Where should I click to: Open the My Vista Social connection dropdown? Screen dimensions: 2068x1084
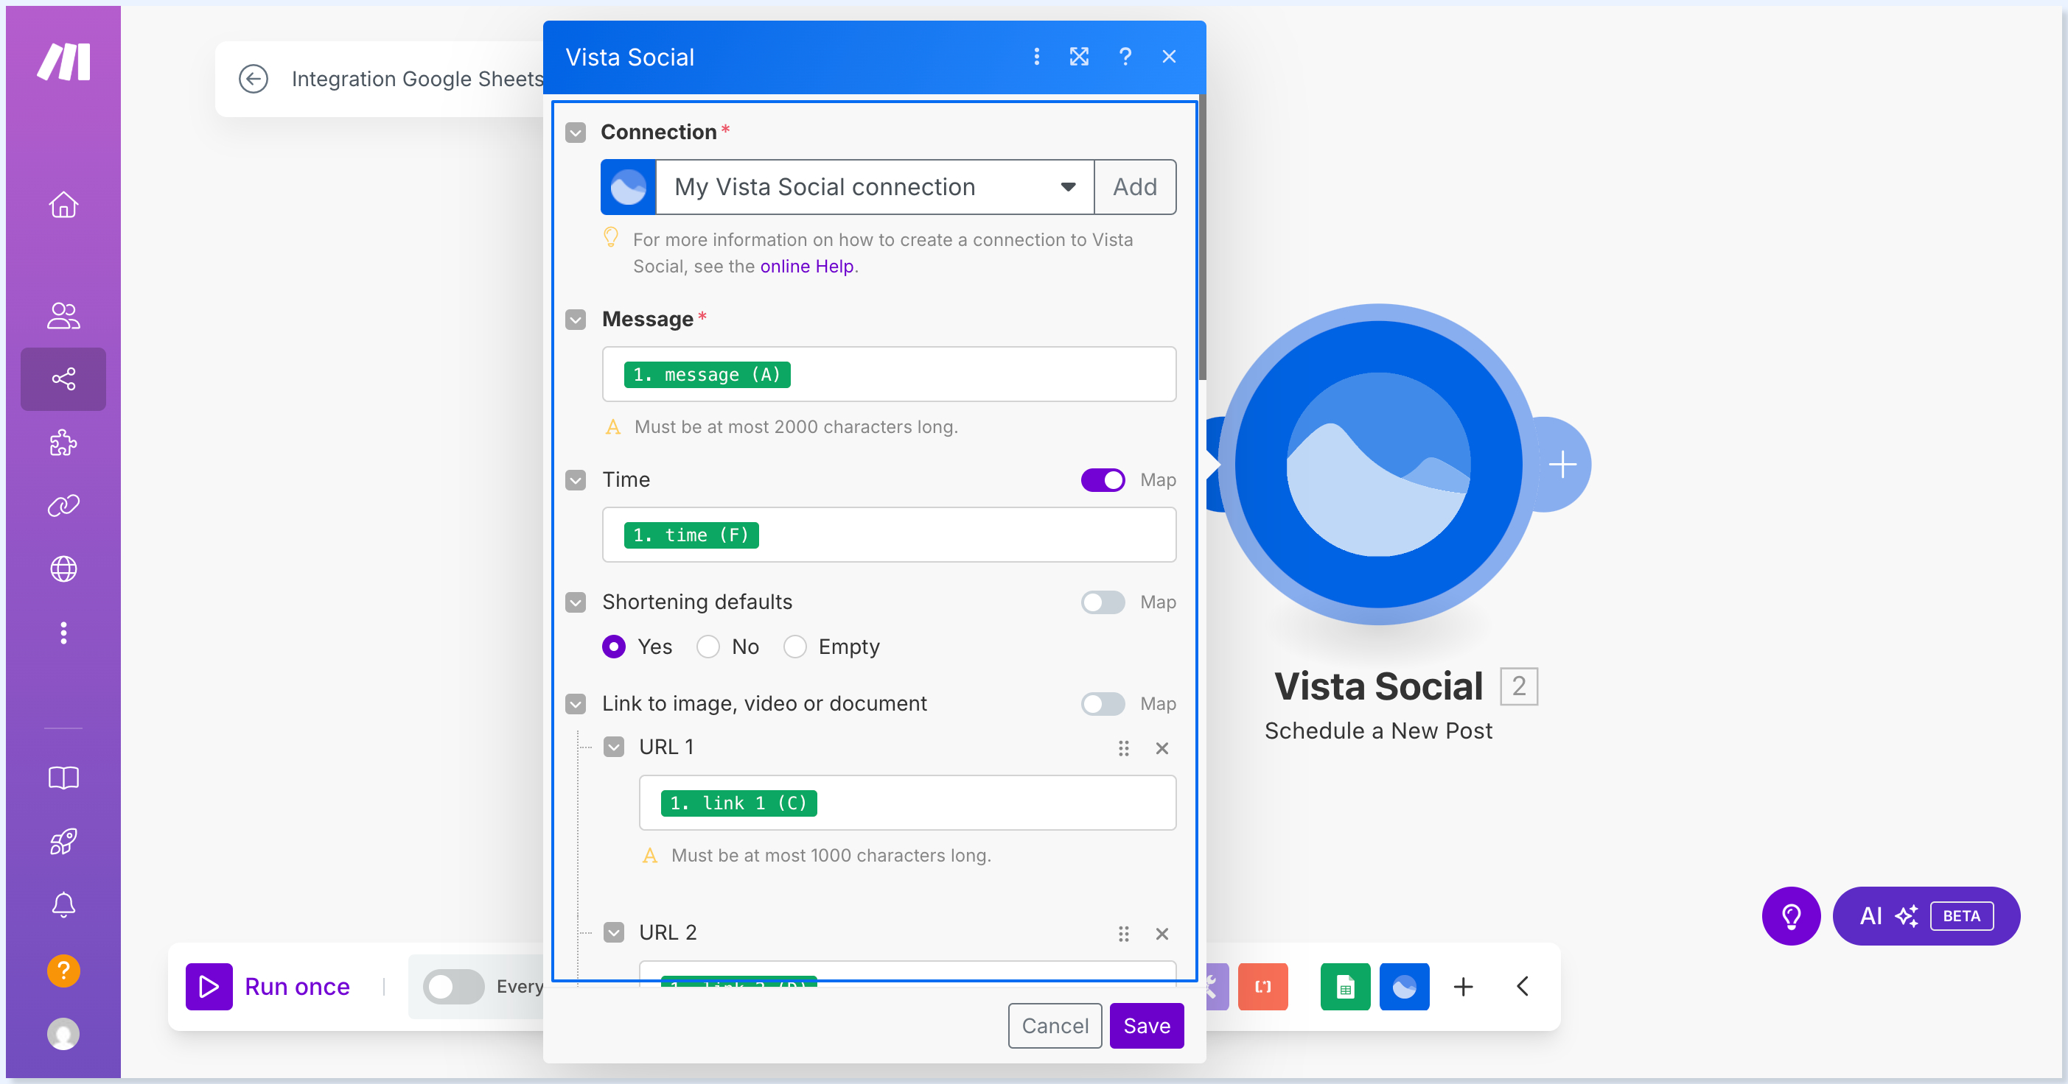(x=874, y=187)
